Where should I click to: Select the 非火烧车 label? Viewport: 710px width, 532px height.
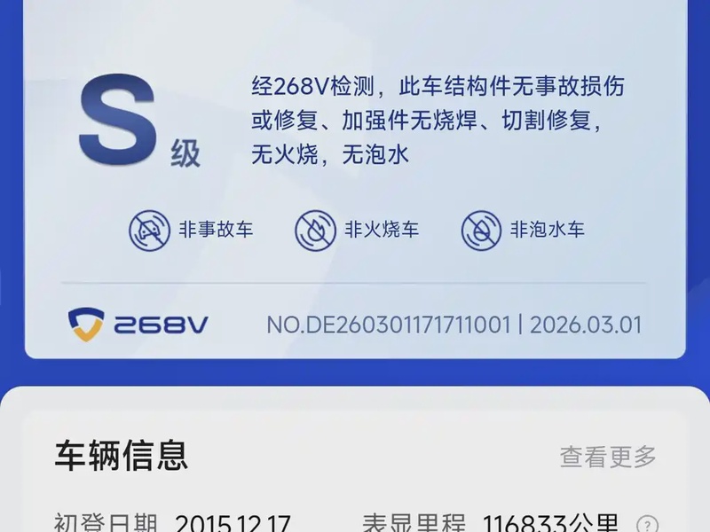pyautogui.click(x=382, y=230)
